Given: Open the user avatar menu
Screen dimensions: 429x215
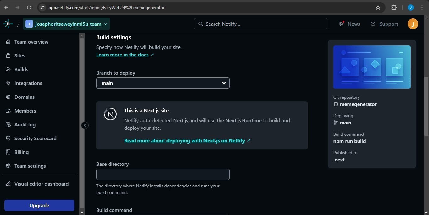Looking at the screenshot, I should tap(413, 24).
